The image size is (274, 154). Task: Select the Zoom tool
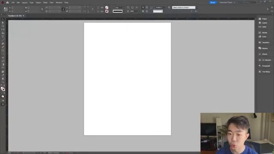point(3,82)
